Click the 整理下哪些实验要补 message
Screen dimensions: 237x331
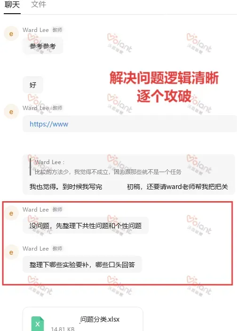[82, 265]
